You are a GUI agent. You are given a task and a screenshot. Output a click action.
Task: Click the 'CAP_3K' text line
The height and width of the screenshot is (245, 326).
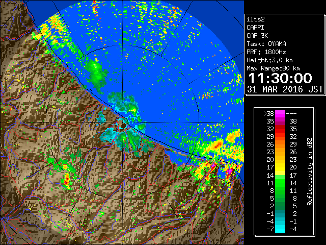257,36
